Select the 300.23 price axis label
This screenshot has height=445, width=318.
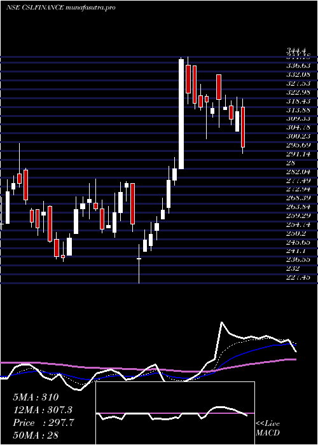[x=298, y=137]
